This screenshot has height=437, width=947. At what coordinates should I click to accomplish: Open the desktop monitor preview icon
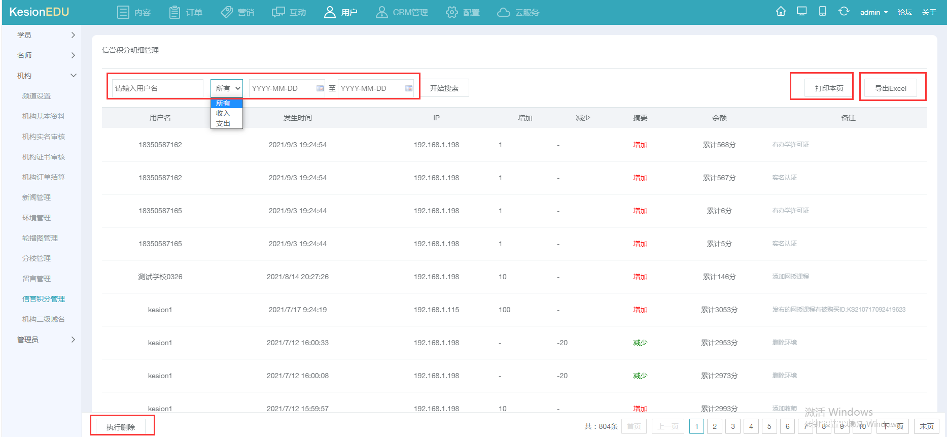coord(801,12)
